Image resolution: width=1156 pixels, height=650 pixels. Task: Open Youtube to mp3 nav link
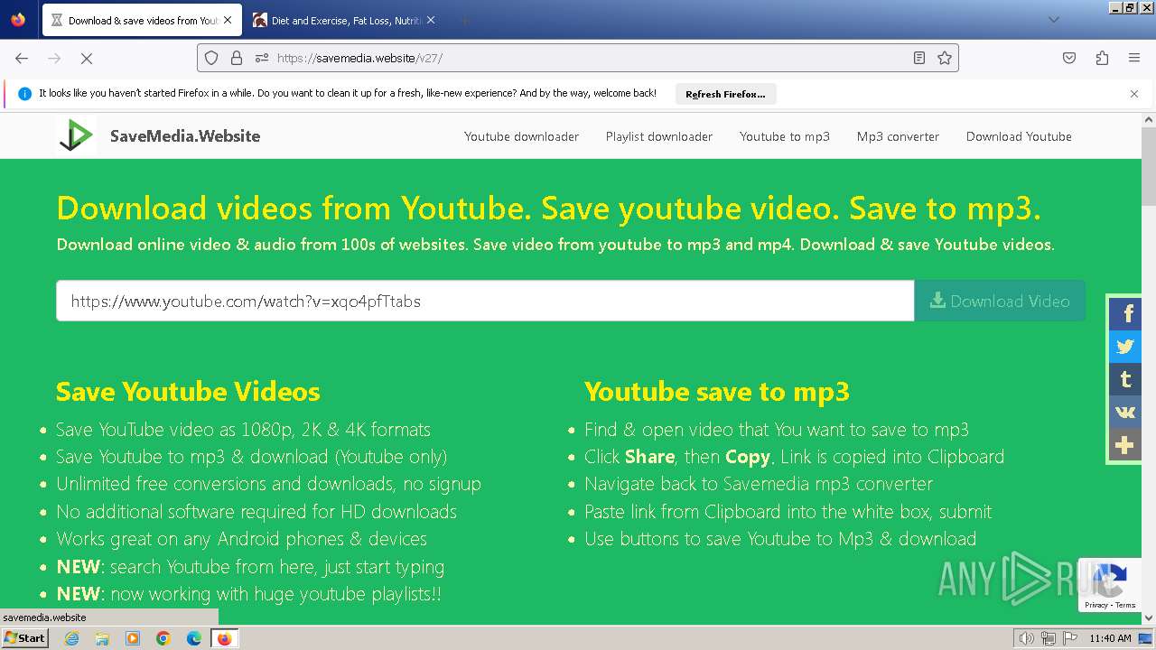click(x=785, y=136)
